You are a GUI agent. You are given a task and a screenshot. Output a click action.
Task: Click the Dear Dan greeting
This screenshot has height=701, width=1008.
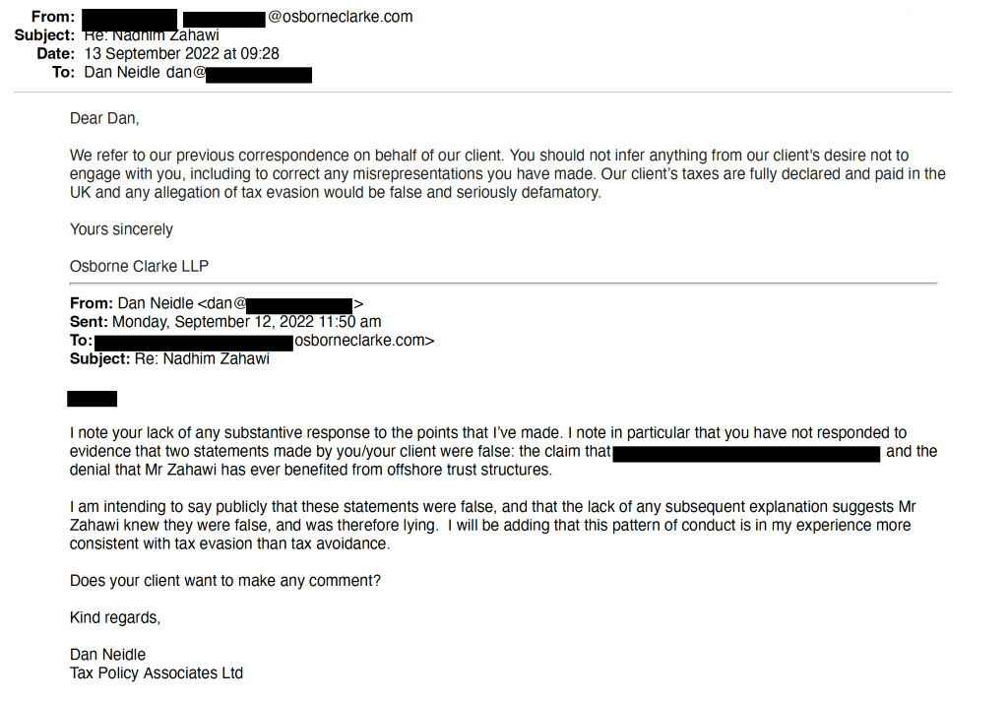click(104, 118)
